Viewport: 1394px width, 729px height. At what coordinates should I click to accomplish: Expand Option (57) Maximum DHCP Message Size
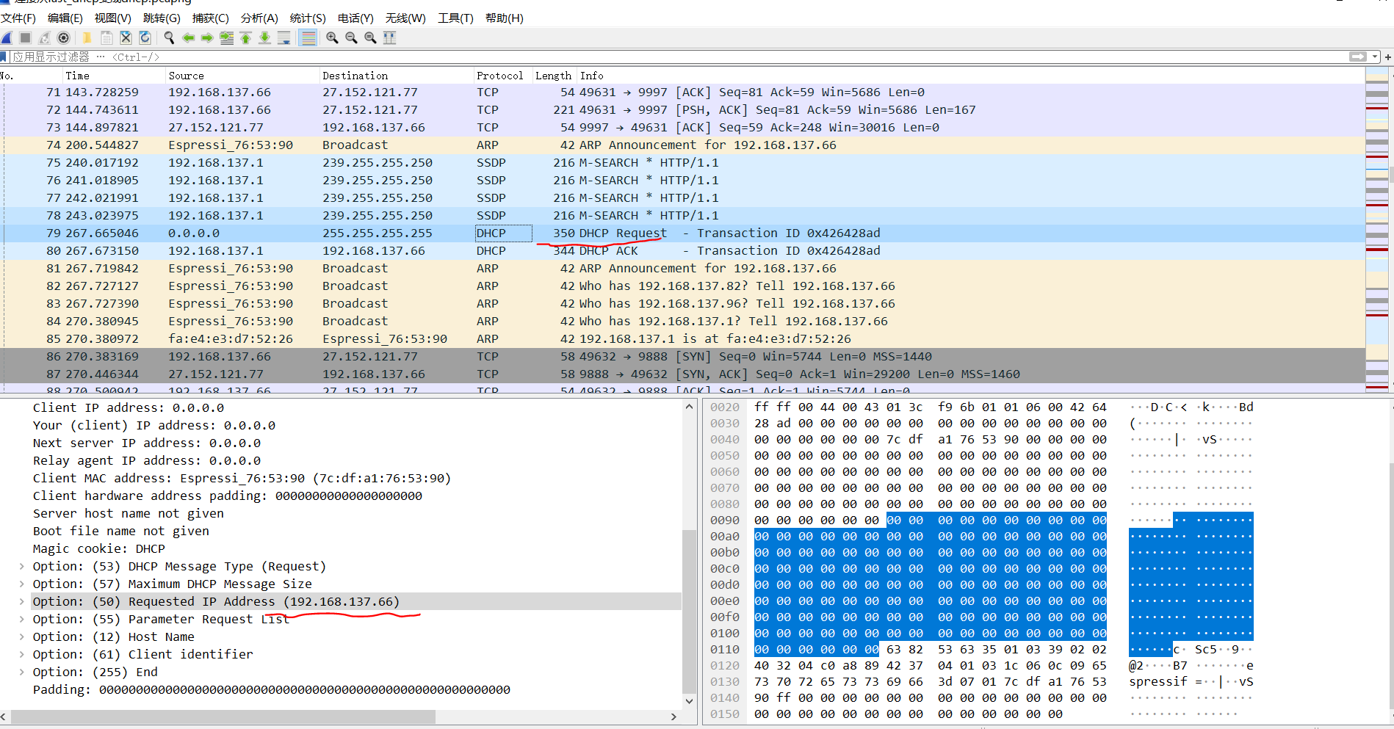point(22,584)
